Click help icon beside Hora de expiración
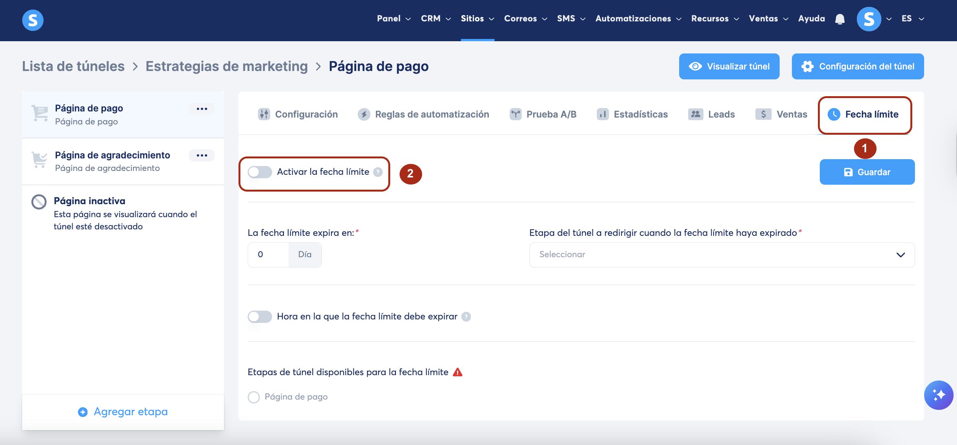This screenshot has width=957, height=445. click(x=466, y=317)
